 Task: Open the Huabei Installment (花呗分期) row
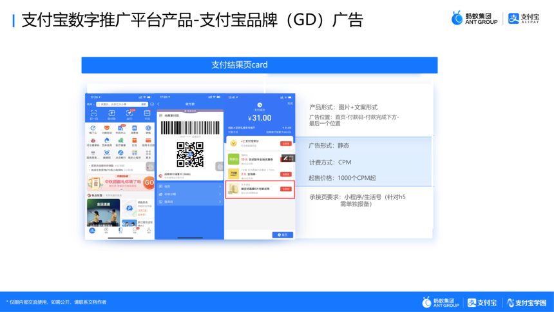[190, 194]
